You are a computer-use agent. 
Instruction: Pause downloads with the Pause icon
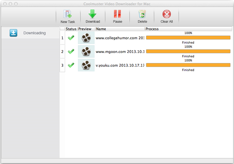(x=117, y=14)
